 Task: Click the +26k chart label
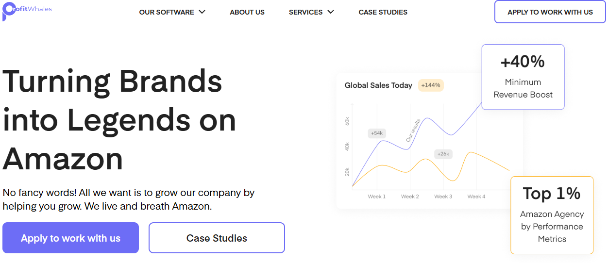(x=443, y=154)
